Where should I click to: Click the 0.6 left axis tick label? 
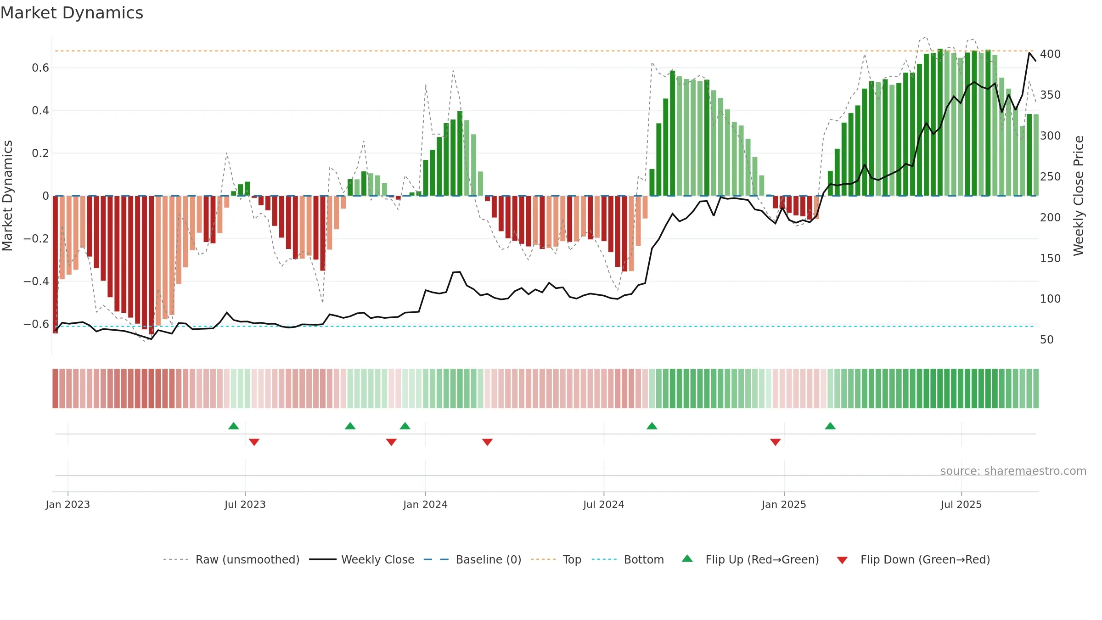tap(40, 68)
